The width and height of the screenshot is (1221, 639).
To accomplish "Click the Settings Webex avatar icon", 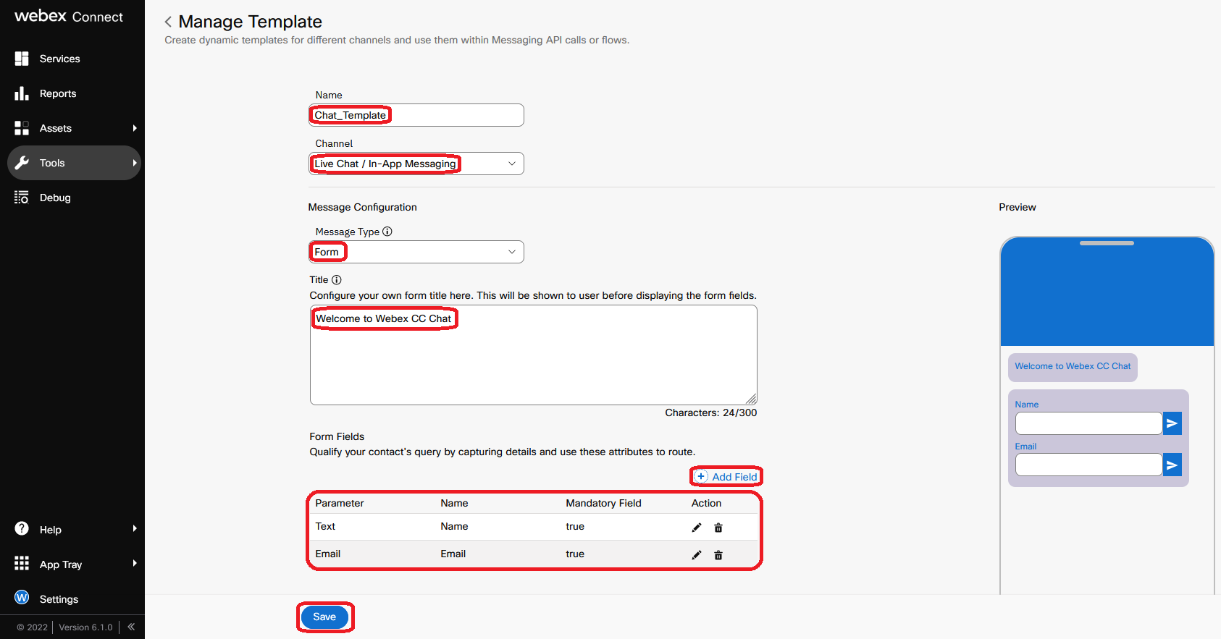I will 22,598.
